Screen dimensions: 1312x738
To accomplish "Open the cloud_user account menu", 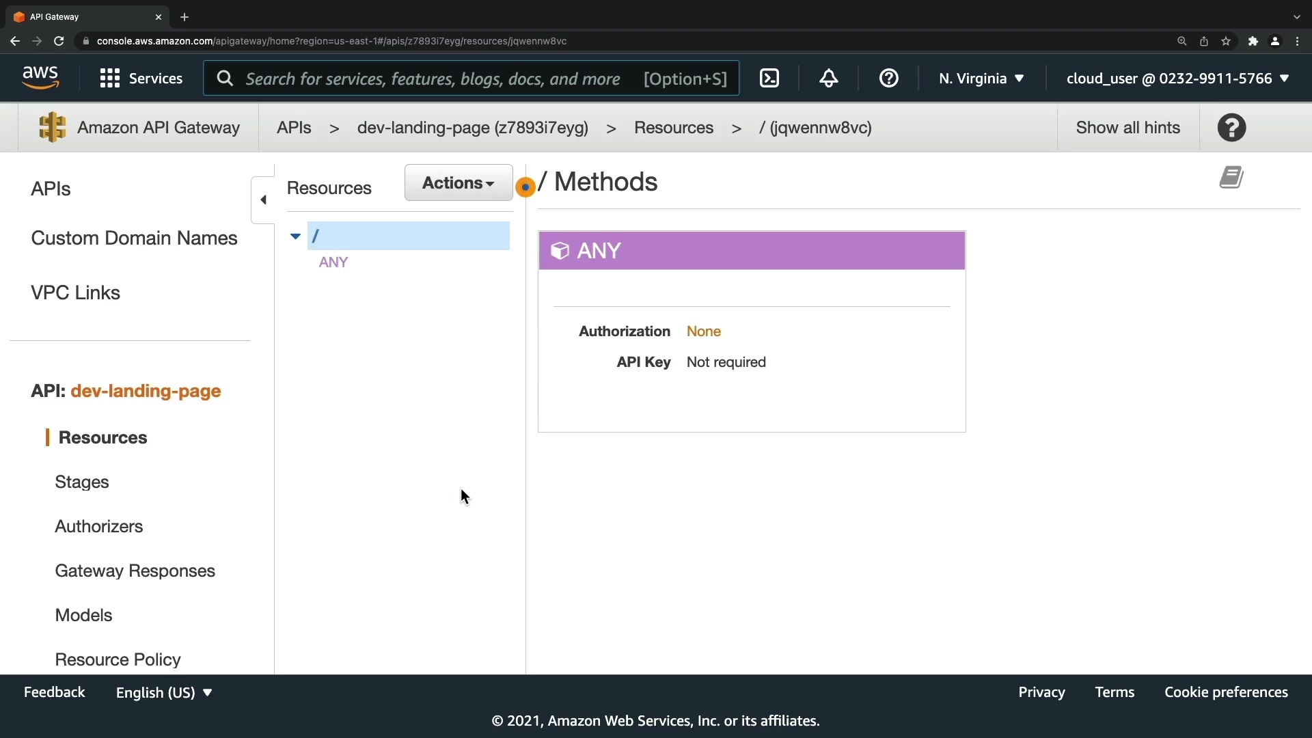I will 1177,79.
